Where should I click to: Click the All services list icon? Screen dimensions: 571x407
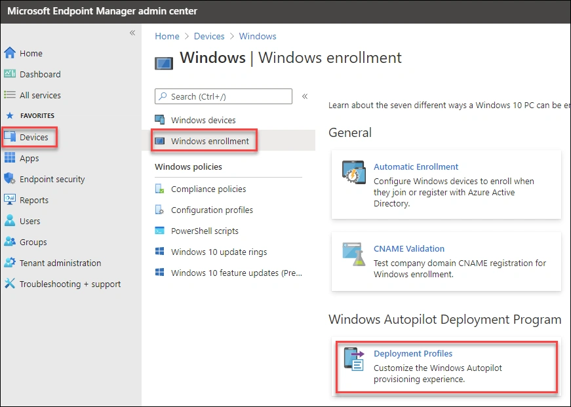(10, 95)
